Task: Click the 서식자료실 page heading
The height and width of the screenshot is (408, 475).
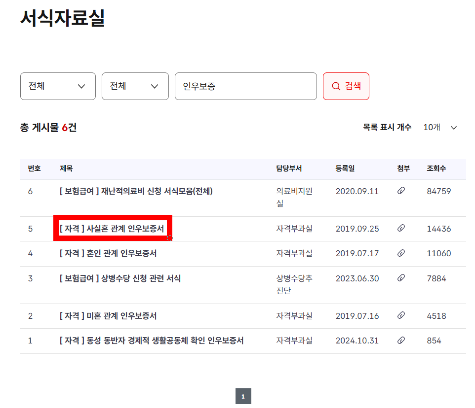Action: [x=63, y=18]
